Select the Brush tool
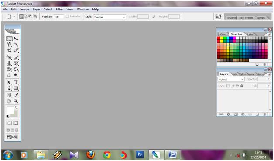The image size is (274, 161). click(16, 57)
